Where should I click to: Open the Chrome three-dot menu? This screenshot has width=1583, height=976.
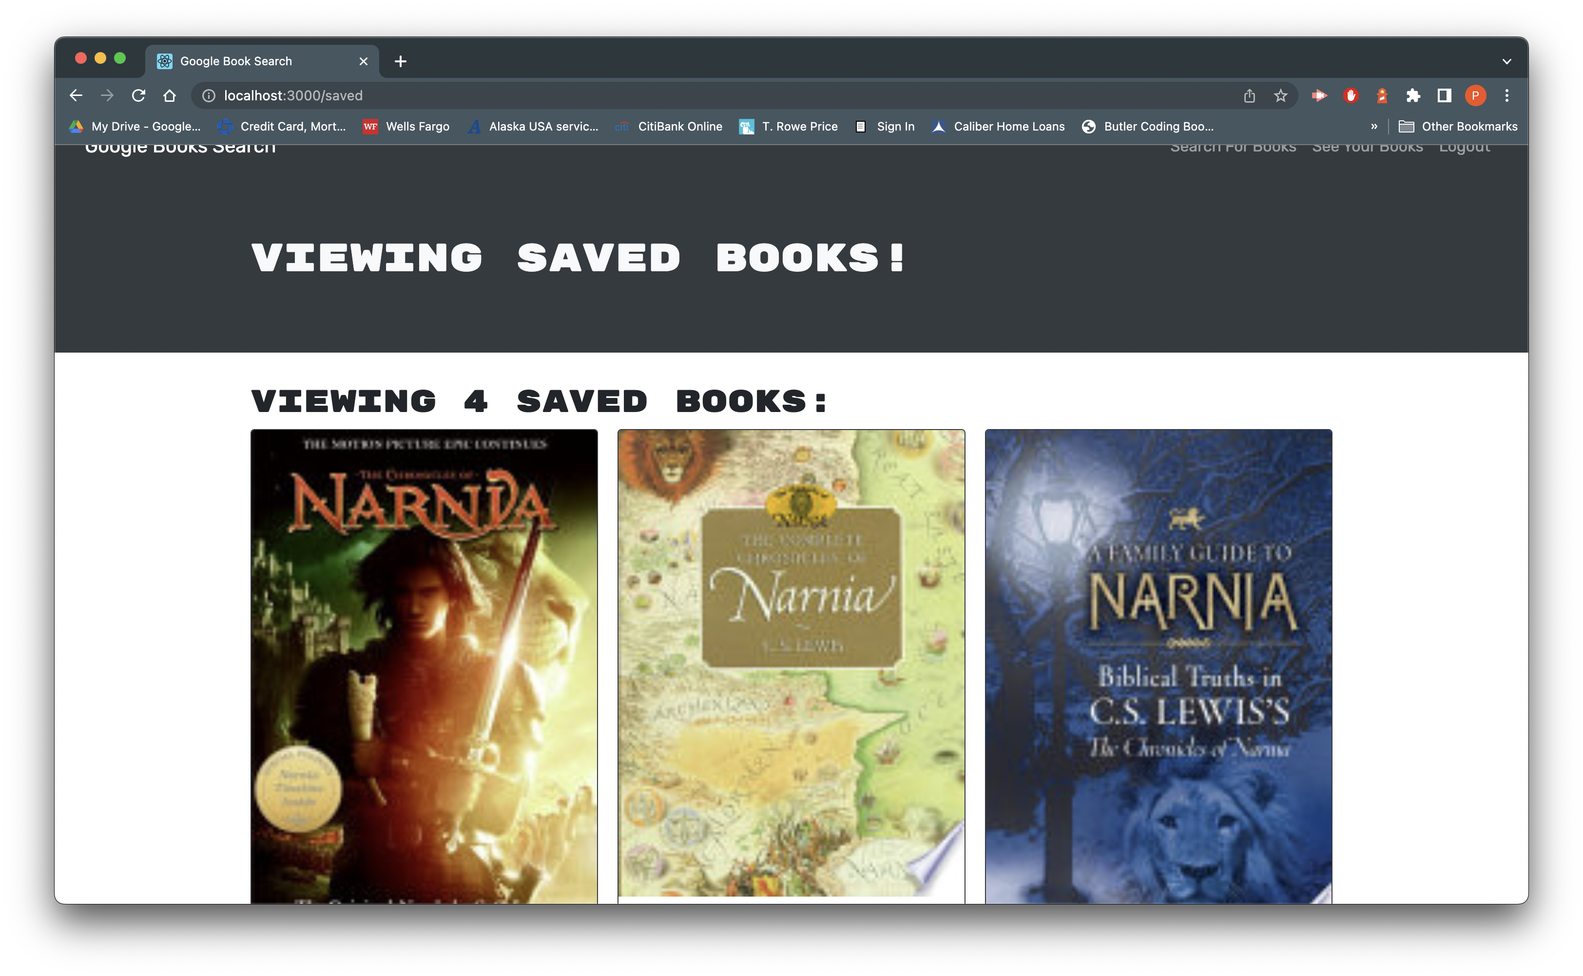click(x=1507, y=95)
